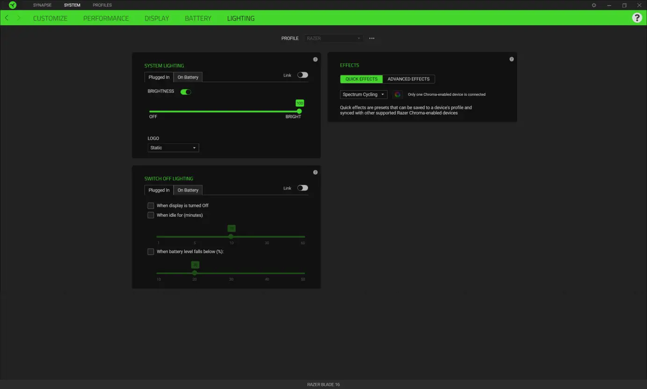Select On Battery under Switch Off Lighting
The image size is (647, 389).
pos(187,190)
